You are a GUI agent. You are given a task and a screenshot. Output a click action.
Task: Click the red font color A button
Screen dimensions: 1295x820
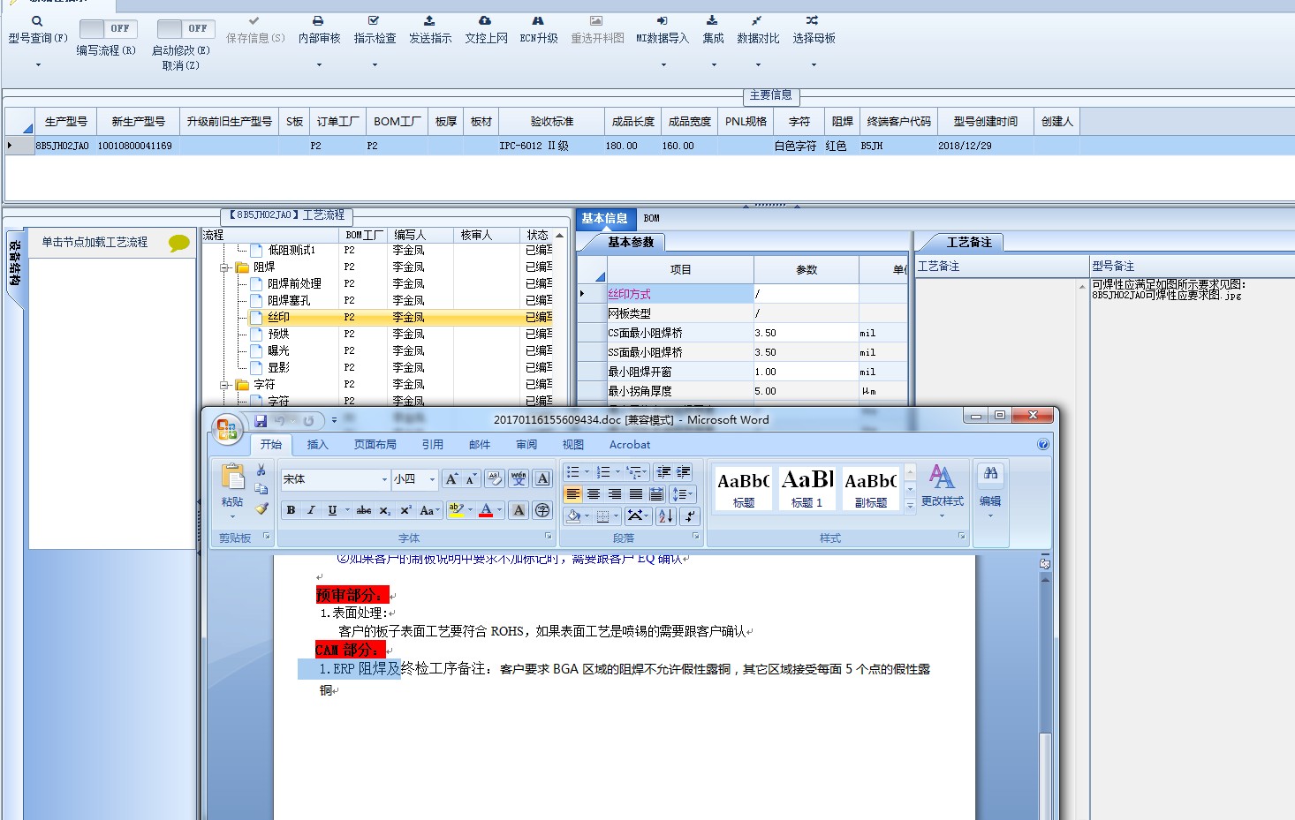click(x=485, y=510)
